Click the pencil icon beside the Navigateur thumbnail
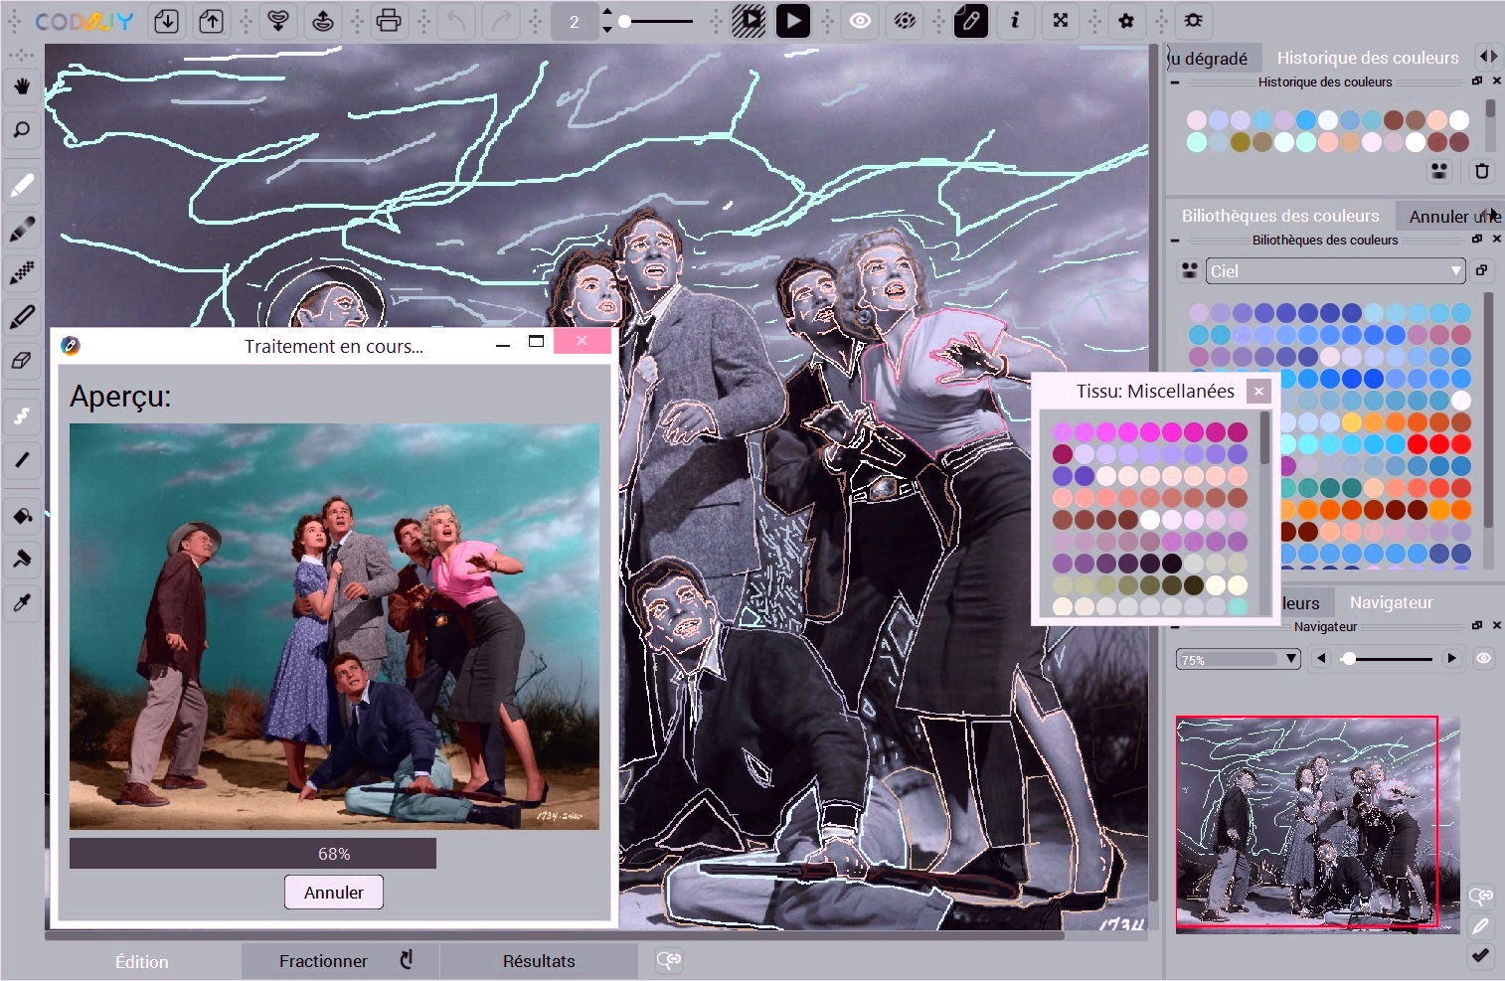 [x=1480, y=925]
